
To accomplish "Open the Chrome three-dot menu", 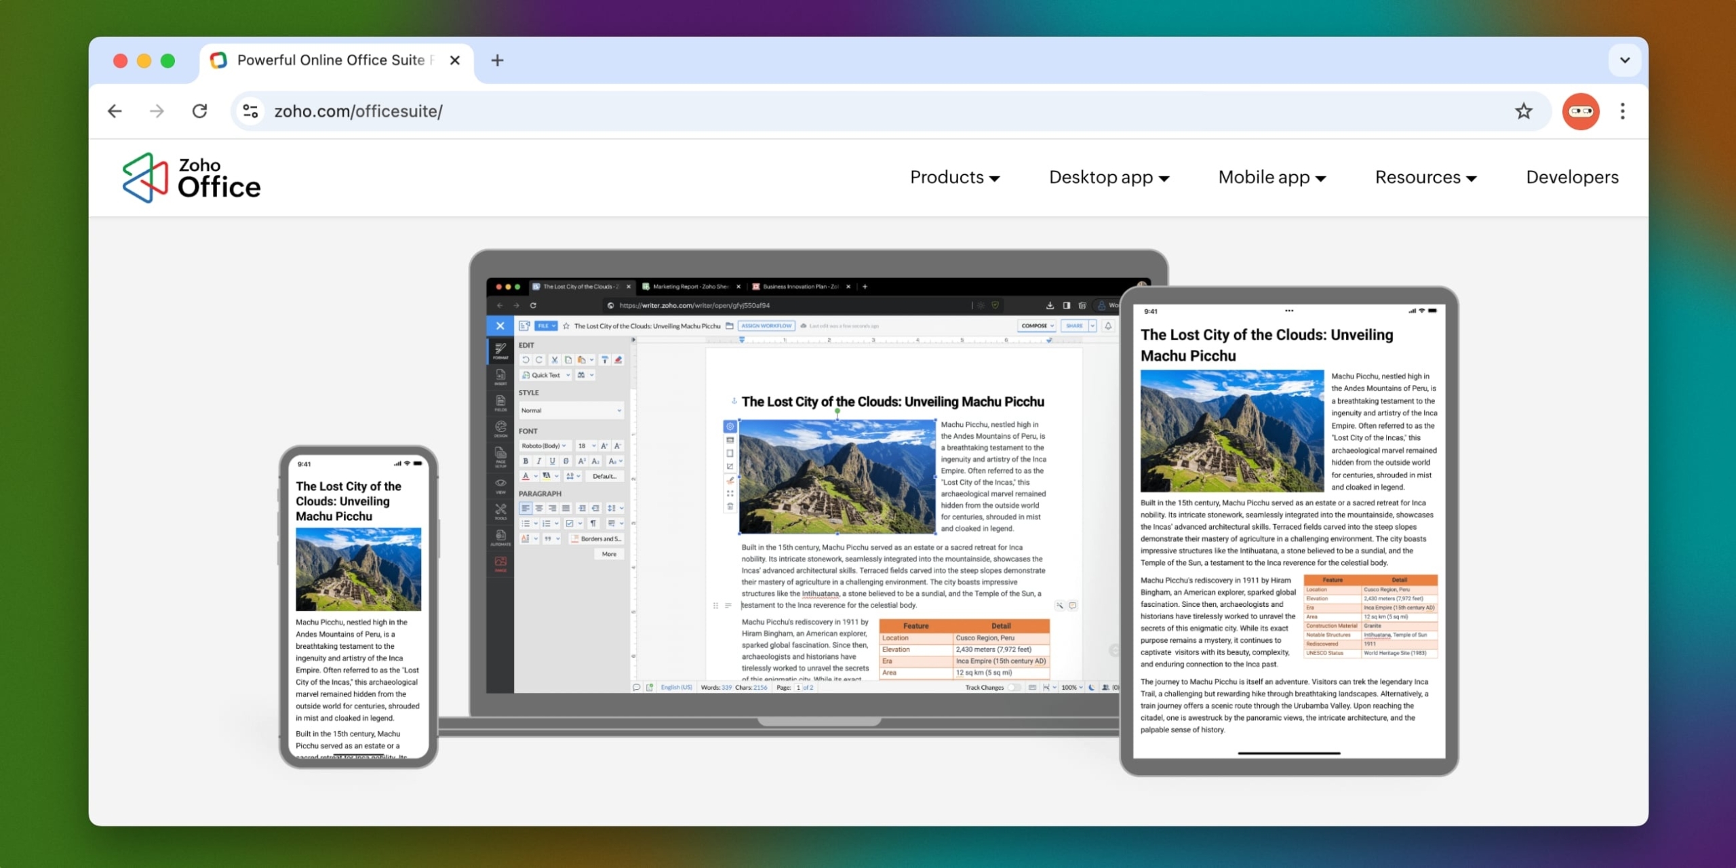I will (1622, 111).
